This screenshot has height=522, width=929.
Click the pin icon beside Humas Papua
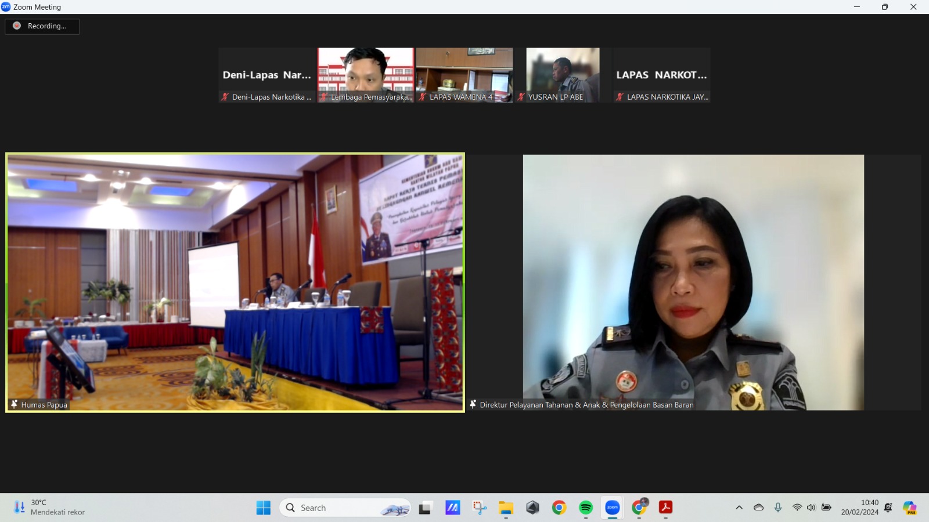(x=14, y=404)
